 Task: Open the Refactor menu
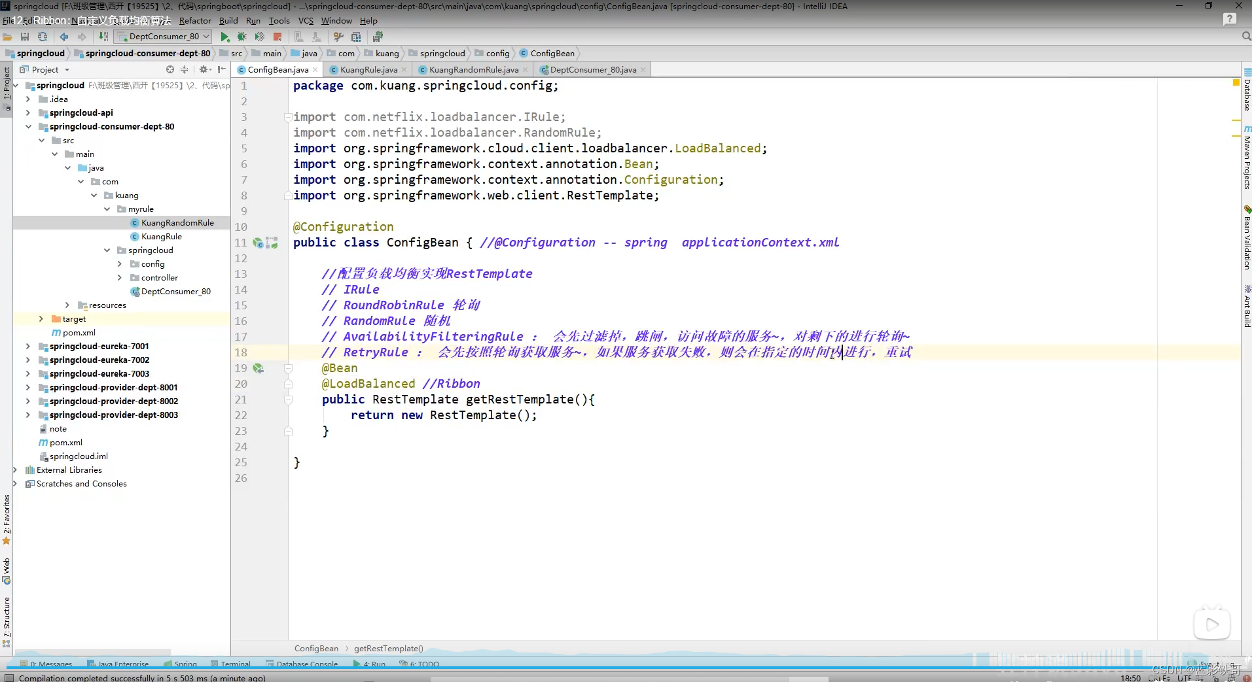pyautogui.click(x=195, y=21)
